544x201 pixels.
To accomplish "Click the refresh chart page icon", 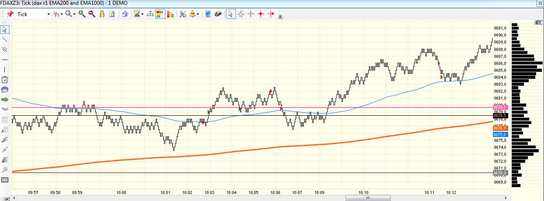I will tap(112, 14).
